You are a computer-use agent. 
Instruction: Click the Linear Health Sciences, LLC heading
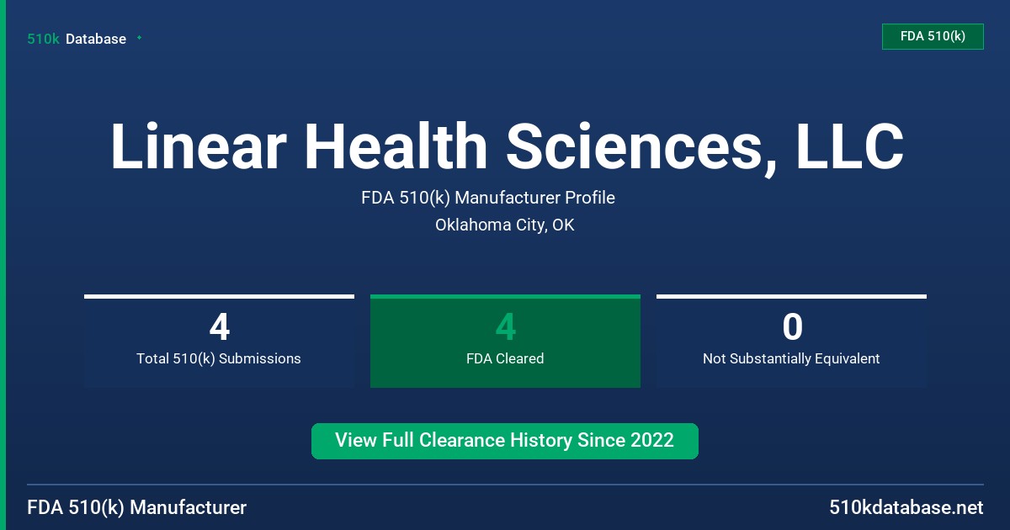[507, 147]
